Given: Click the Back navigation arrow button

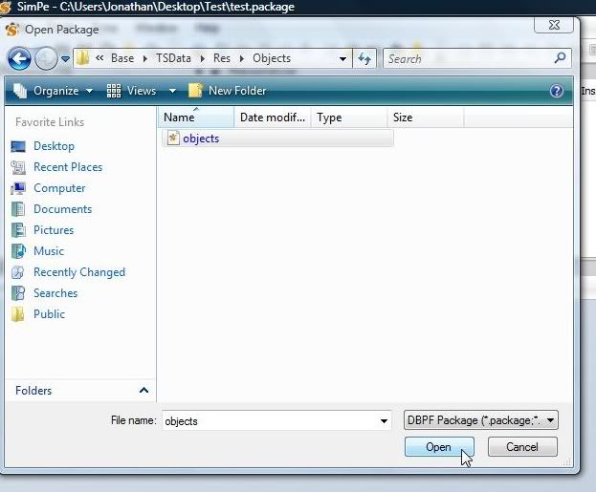Looking at the screenshot, I should click(19, 59).
